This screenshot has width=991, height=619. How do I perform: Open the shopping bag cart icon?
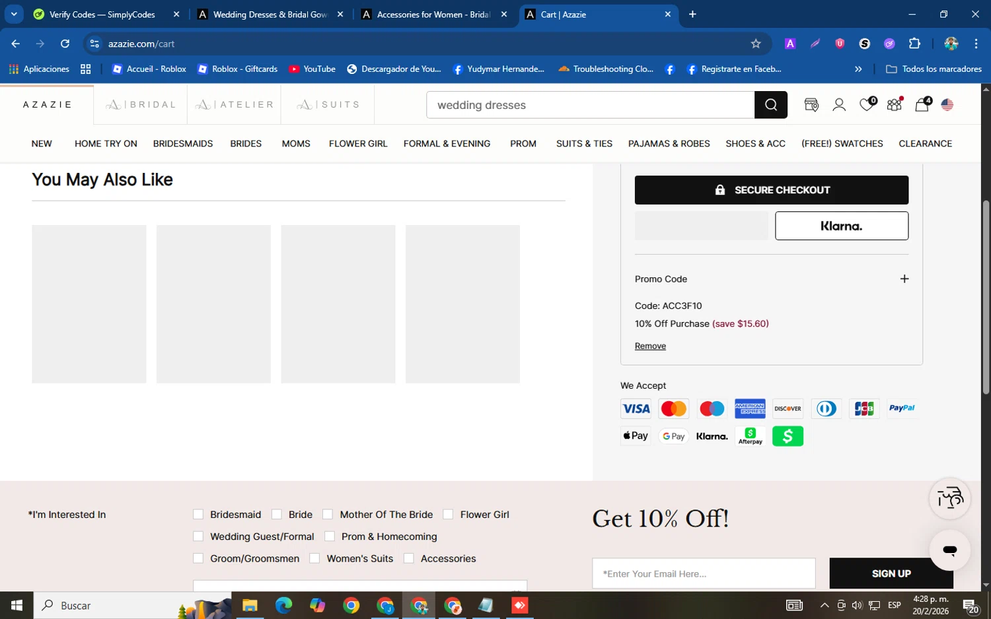[x=922, y=104]
